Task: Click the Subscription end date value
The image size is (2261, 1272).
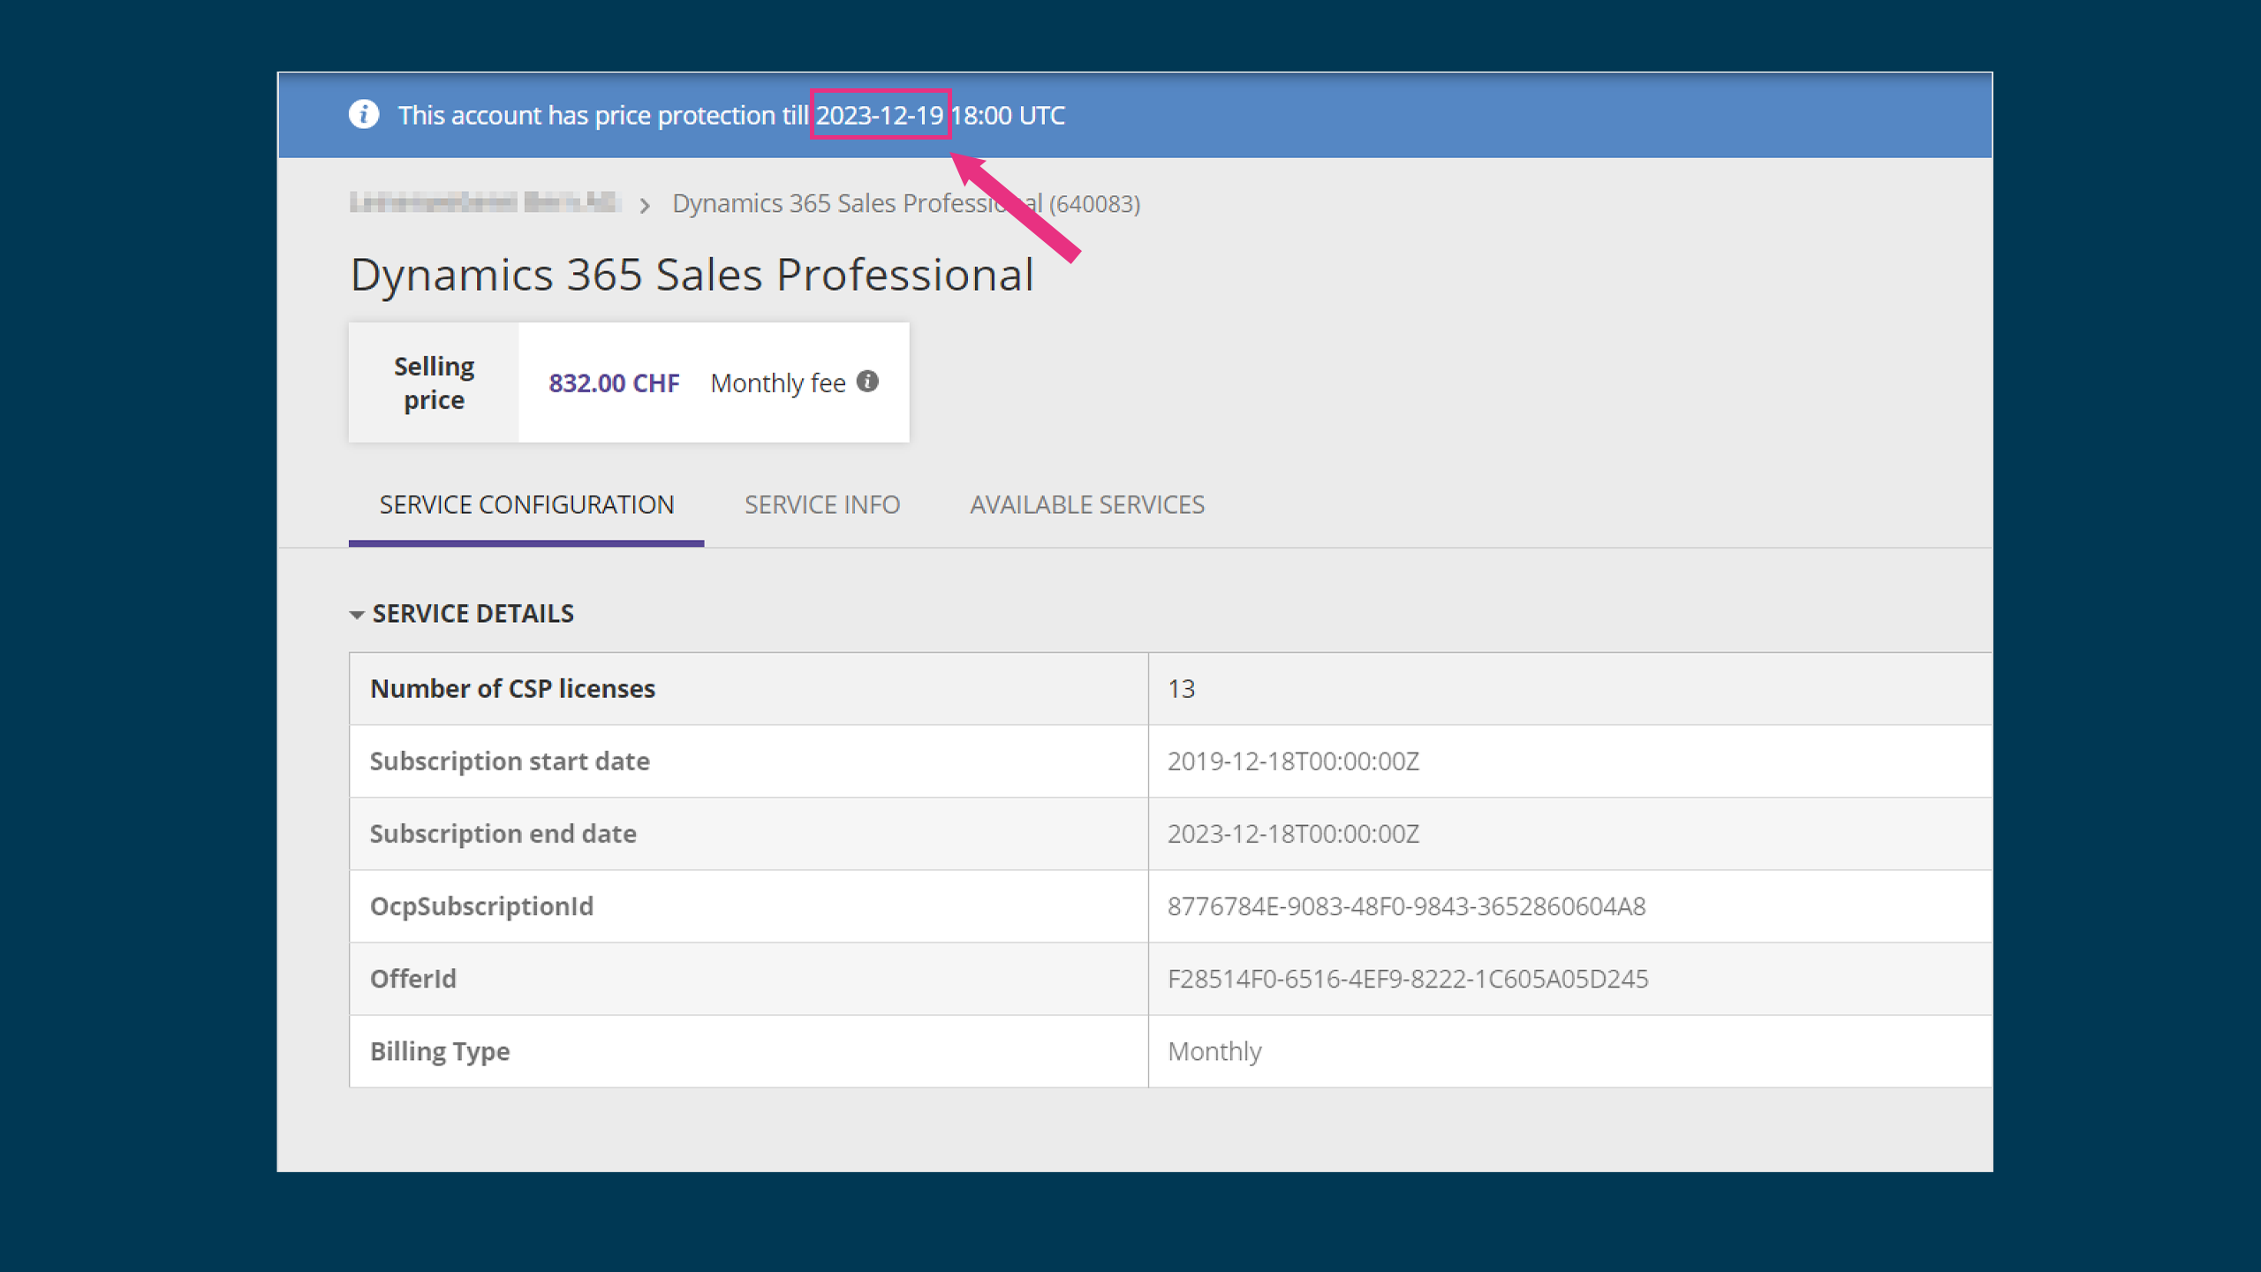Action: point(1293,834)
